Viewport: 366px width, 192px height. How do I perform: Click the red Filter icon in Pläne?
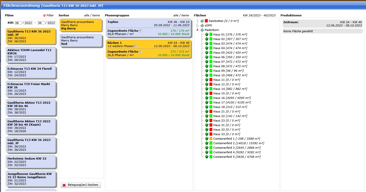tap(44, 15)
